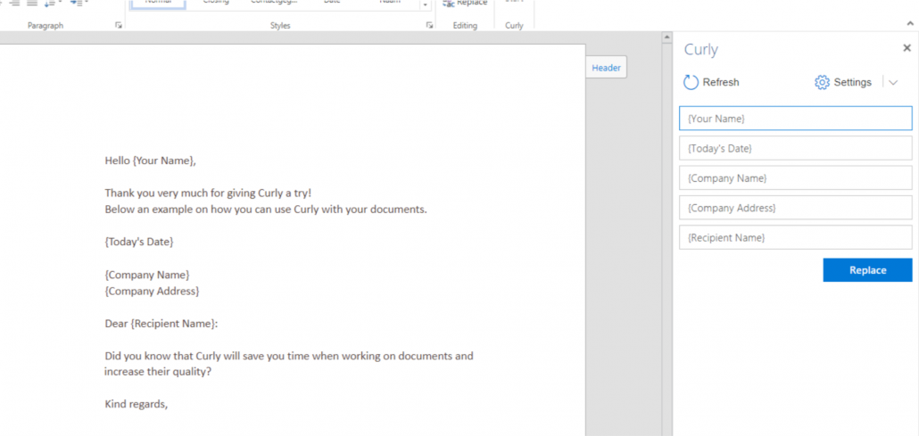
Task: Click into the {Company Address} field
Action: 795,208
